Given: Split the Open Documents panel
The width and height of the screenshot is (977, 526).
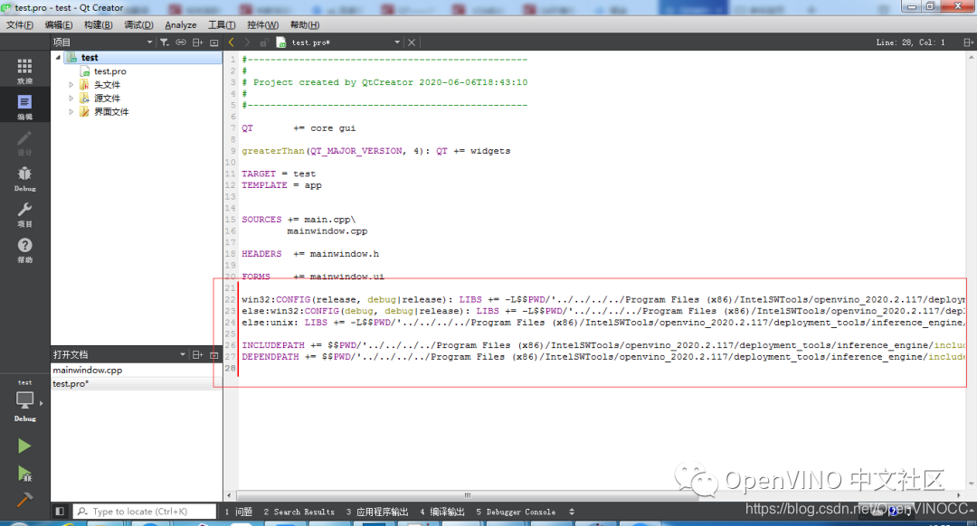Looking at the screenshot, I should (x=197, y=355).
